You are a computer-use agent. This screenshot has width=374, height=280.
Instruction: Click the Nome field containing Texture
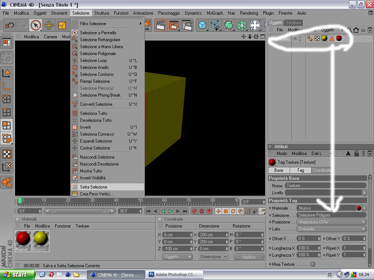[325, 186]
